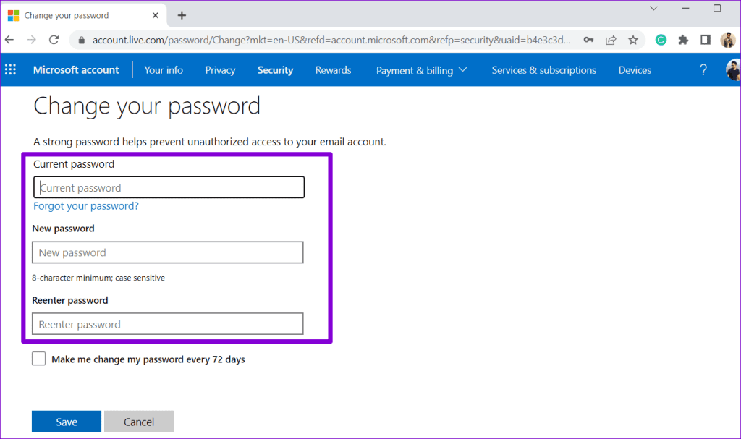The height and width of the screenshot is (439, 741).
Task: Open the saved passwords key icon
Action: click(588, 40)
